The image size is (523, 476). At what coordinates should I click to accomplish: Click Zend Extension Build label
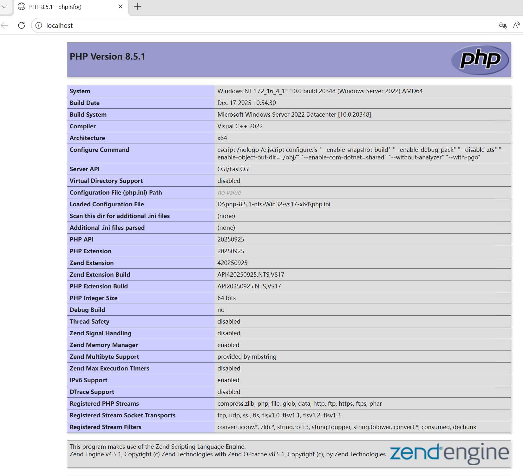tap(100, 275)
